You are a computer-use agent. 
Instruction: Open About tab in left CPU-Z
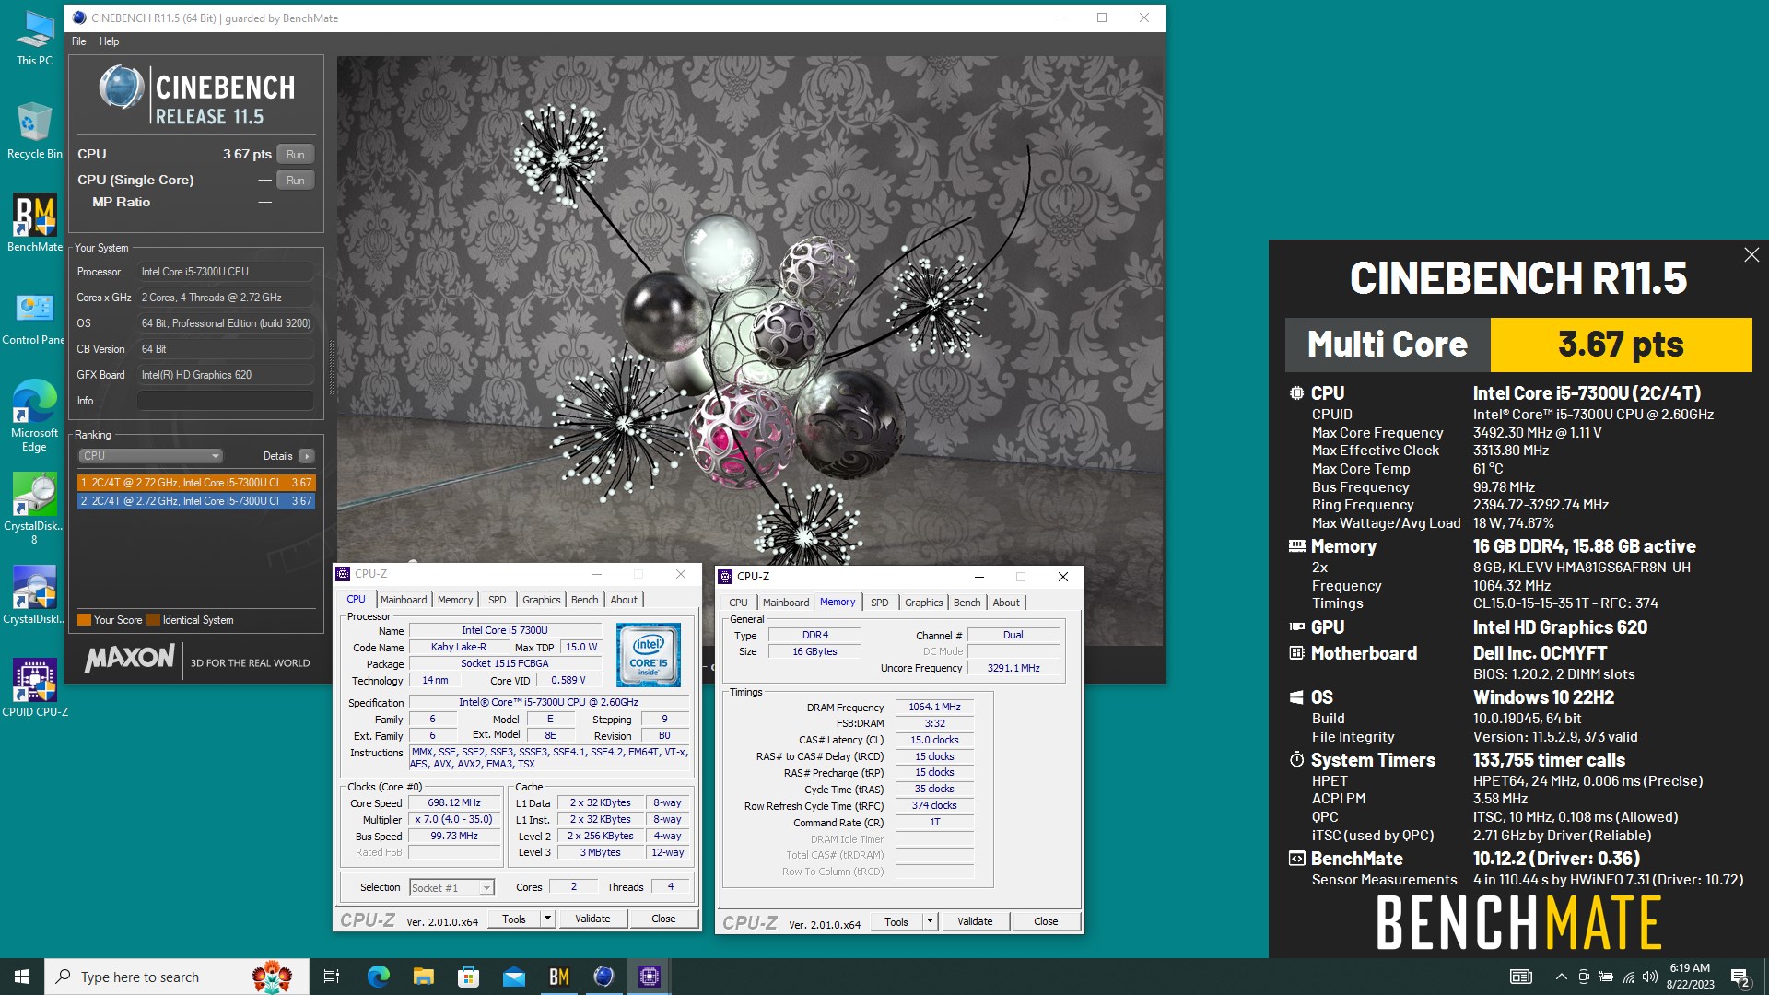[624, 600]
